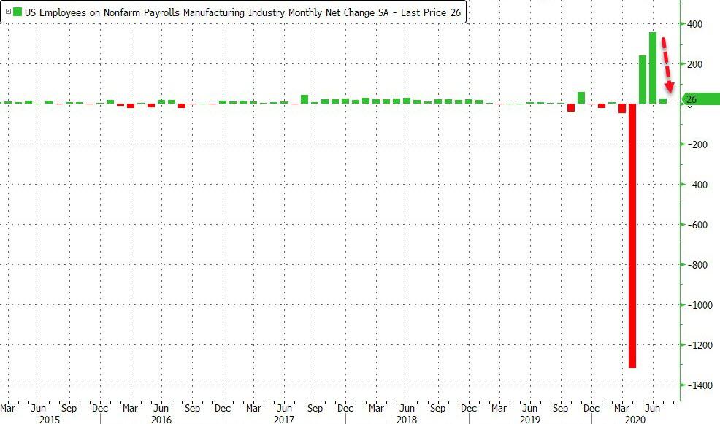Click the -1400 label on the y-axis
The width and height of the screenshot is (720, 424).
coord(697,385)
